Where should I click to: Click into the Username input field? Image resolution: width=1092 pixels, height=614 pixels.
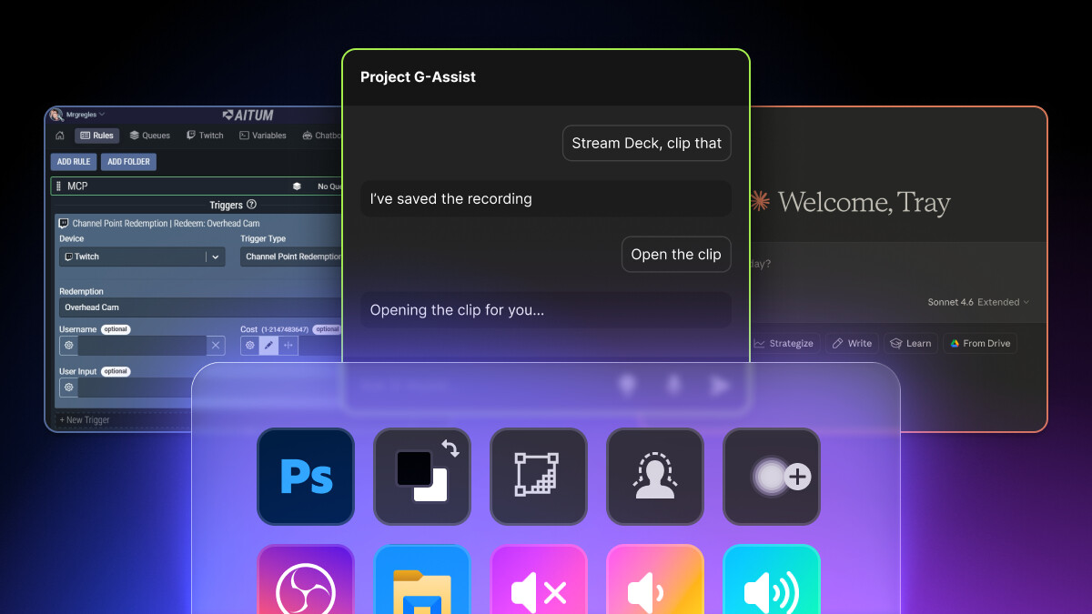(142, 346)
